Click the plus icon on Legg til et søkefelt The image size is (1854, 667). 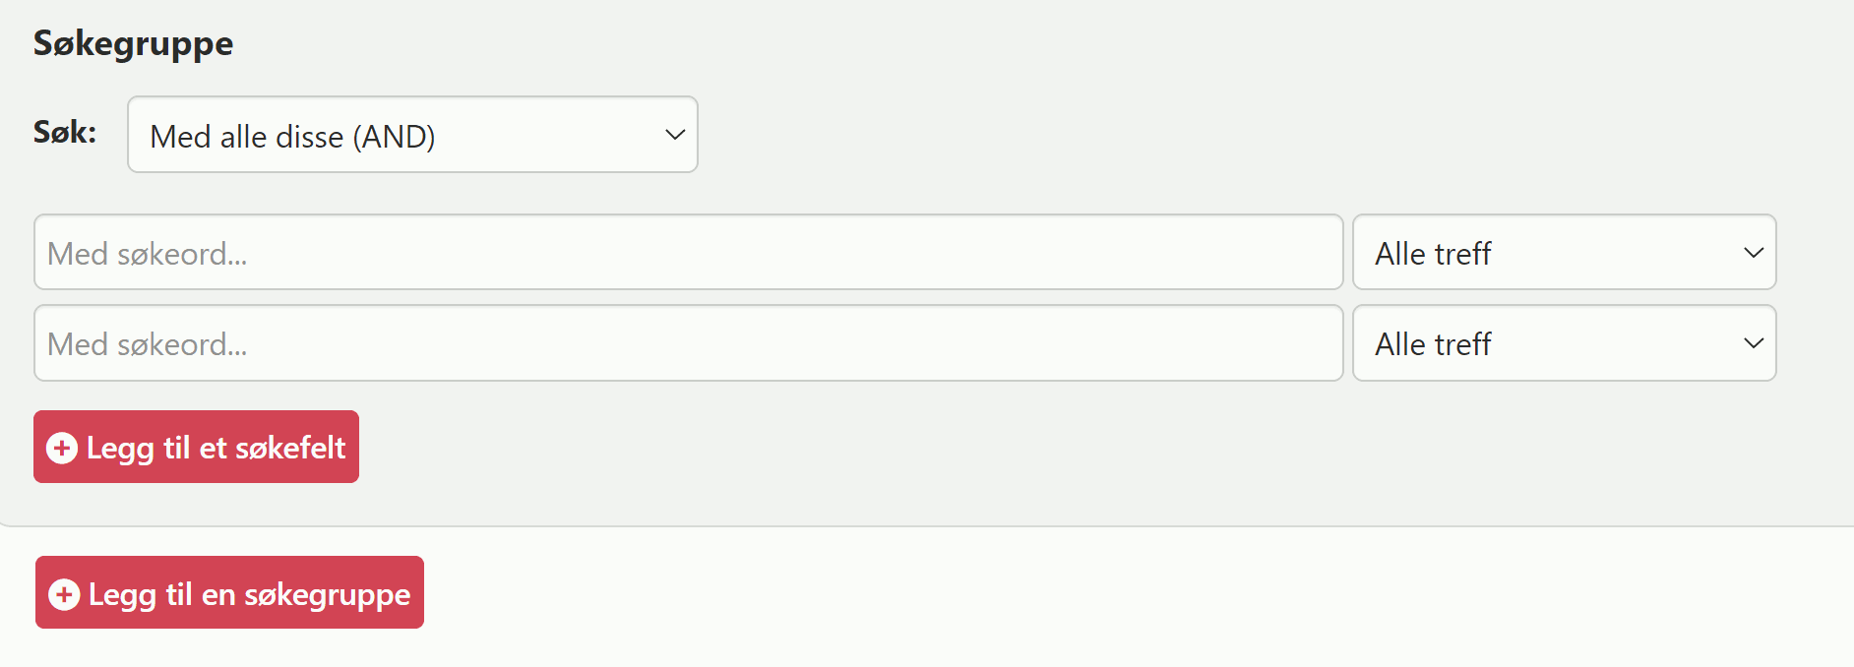pyautogui.click(x=62, y=448)
